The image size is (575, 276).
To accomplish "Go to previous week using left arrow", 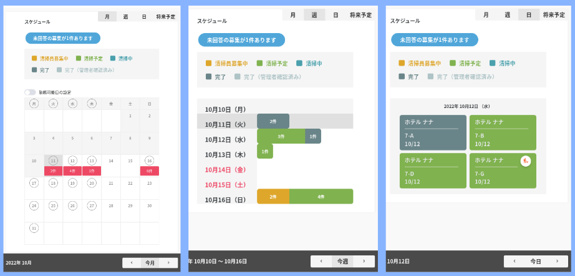I will 321,261.
